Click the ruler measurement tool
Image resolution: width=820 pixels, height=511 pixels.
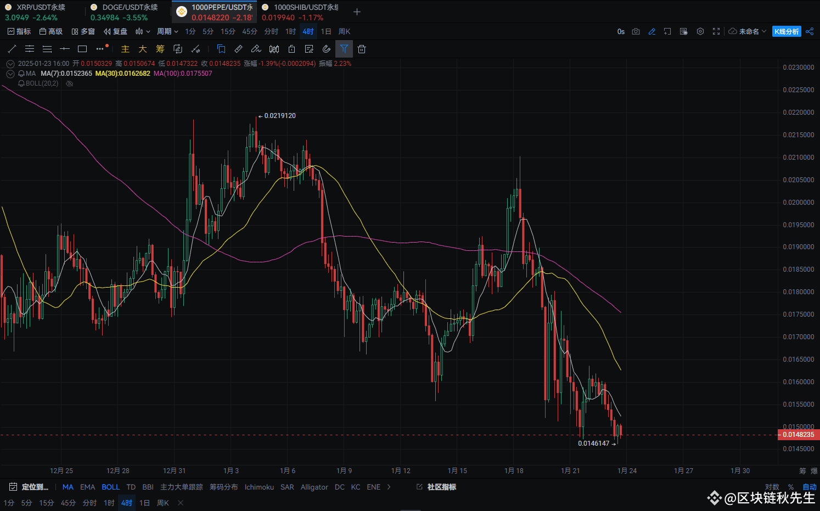point(238,49)
